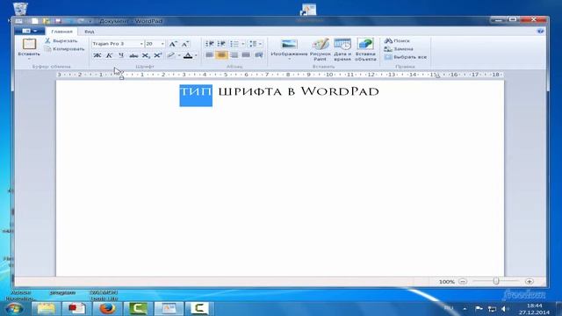
Task: Save document from quick access toolbar
Action: 58,21
